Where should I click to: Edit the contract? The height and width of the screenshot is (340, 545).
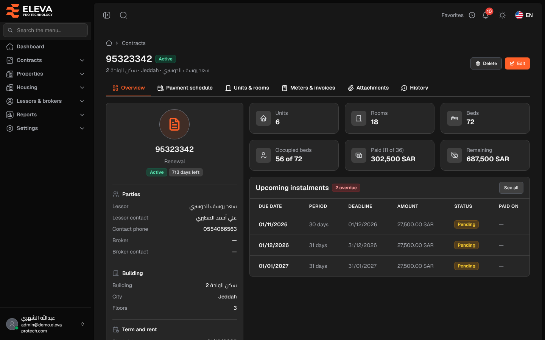coord(517,63)
